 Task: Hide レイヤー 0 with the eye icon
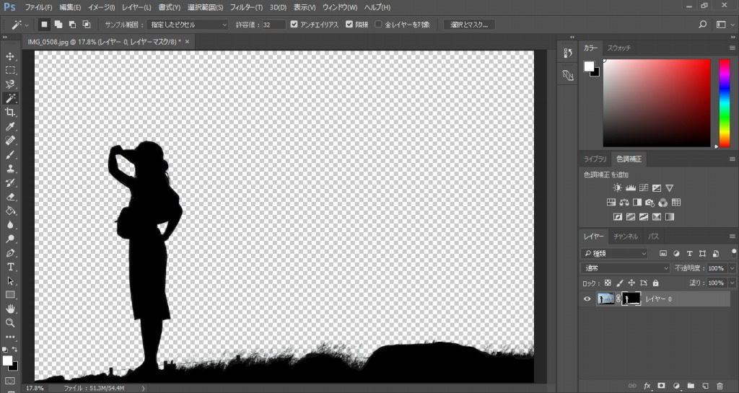point(587,299)
